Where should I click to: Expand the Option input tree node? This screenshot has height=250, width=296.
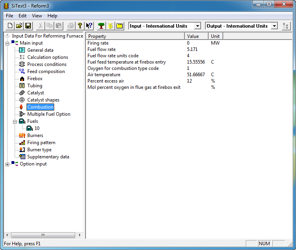[x=8, y=164]
